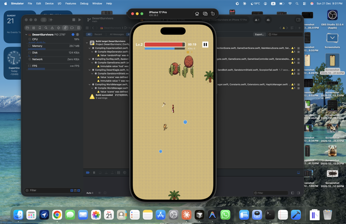This screenshot has width=346, height=224.
Task: Take a simulator screenshot with camera icon
Action: pos(205,14)
